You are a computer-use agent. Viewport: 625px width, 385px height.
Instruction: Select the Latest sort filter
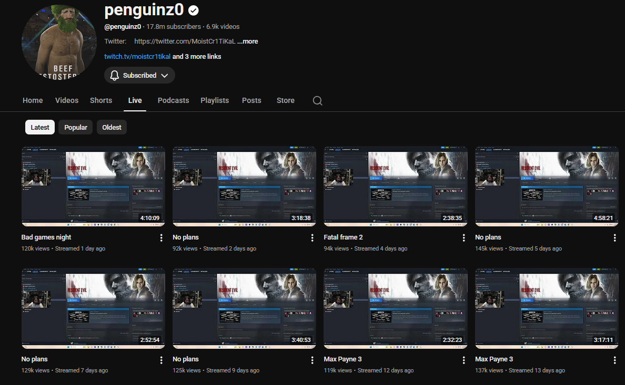tap(40, 128)
